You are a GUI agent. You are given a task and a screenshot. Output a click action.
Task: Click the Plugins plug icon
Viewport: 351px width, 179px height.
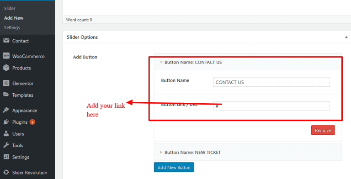(6, 122)
